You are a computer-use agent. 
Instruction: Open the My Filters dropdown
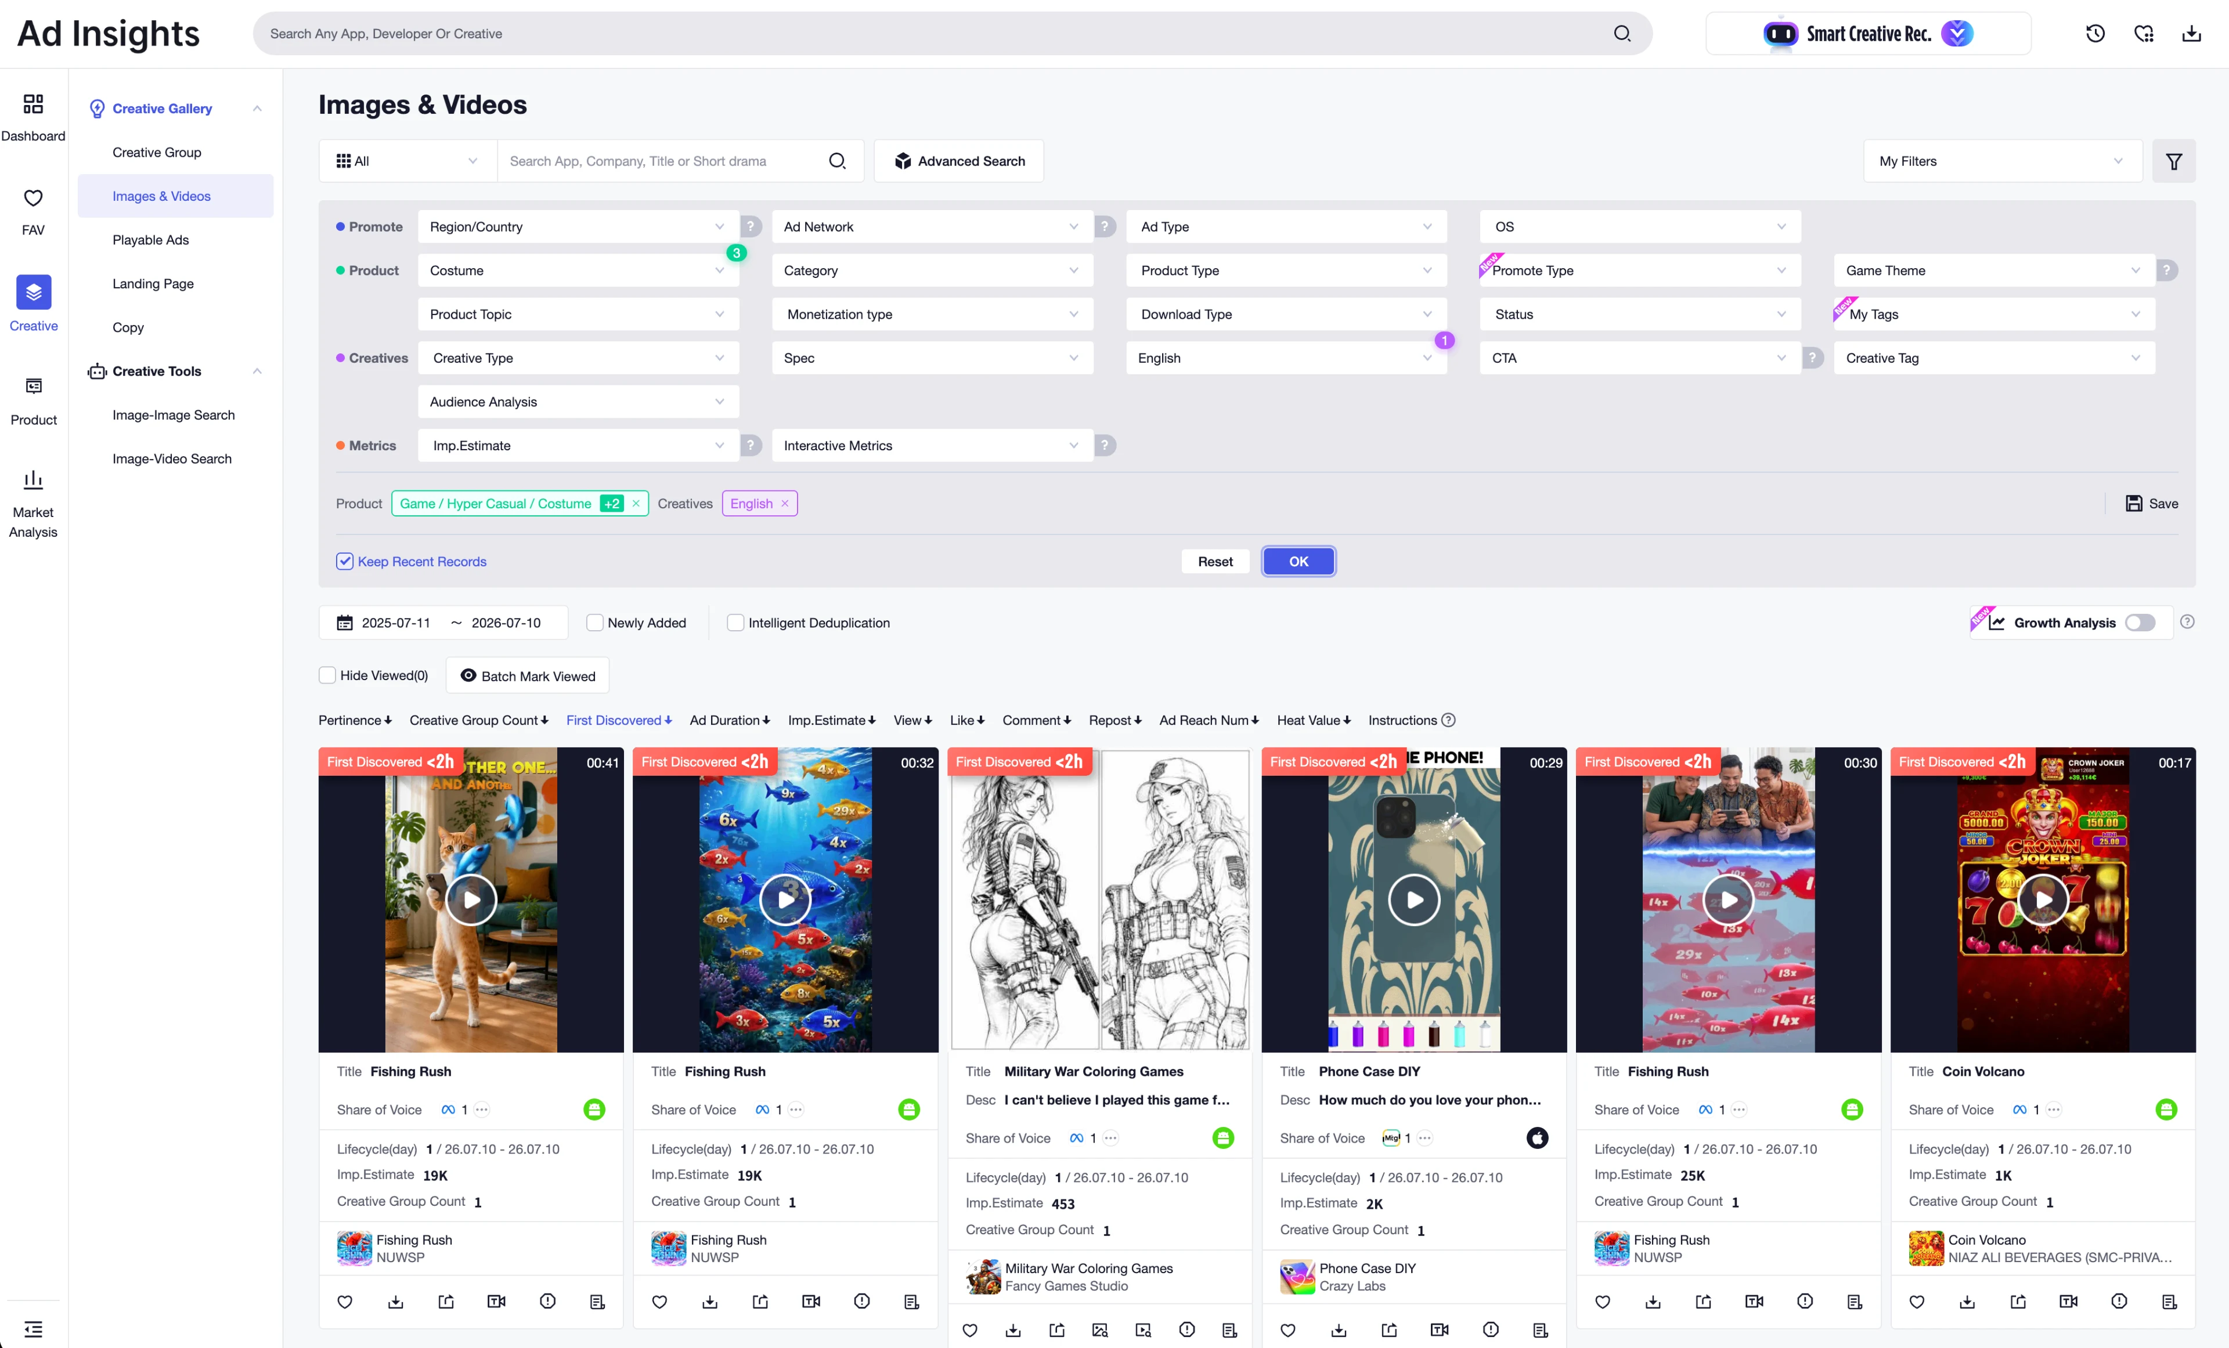click(x=2002, y=161)
